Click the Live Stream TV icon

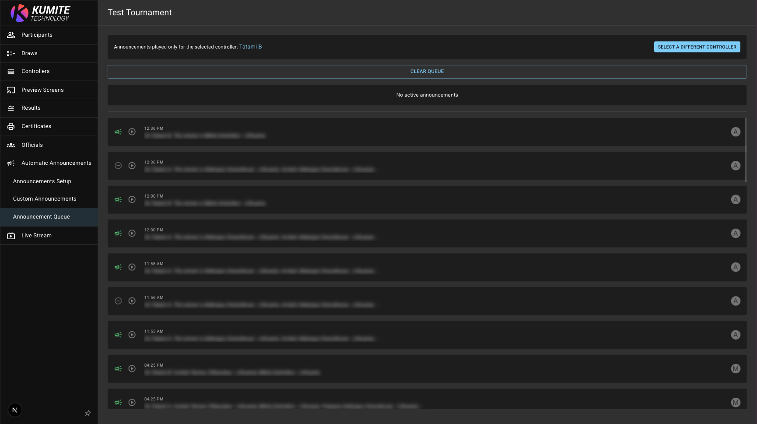pyautogui.click(x=11, y=236)
